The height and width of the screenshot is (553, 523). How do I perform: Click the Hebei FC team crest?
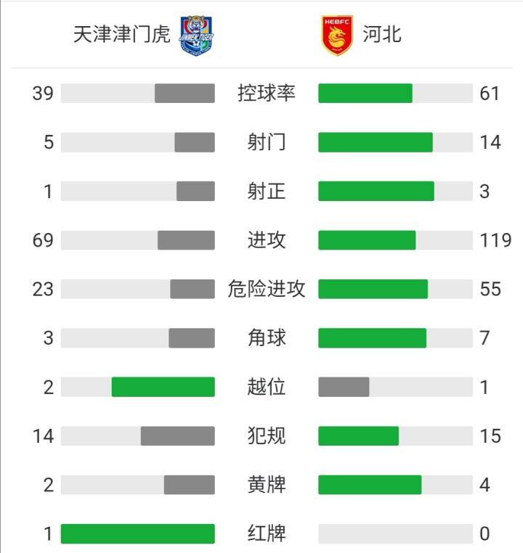coord(336,35)
